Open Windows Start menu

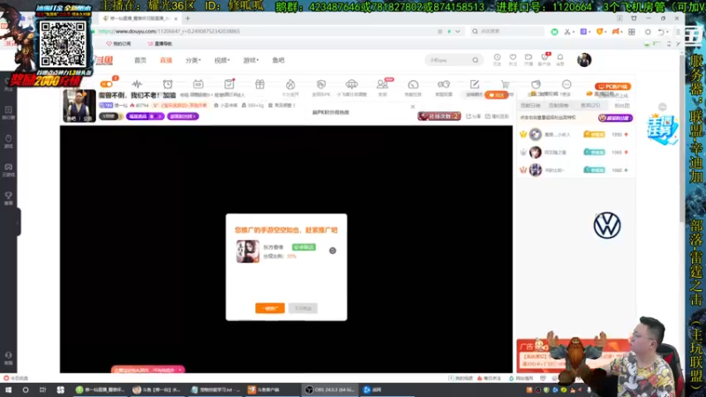(x=8, y=390)
